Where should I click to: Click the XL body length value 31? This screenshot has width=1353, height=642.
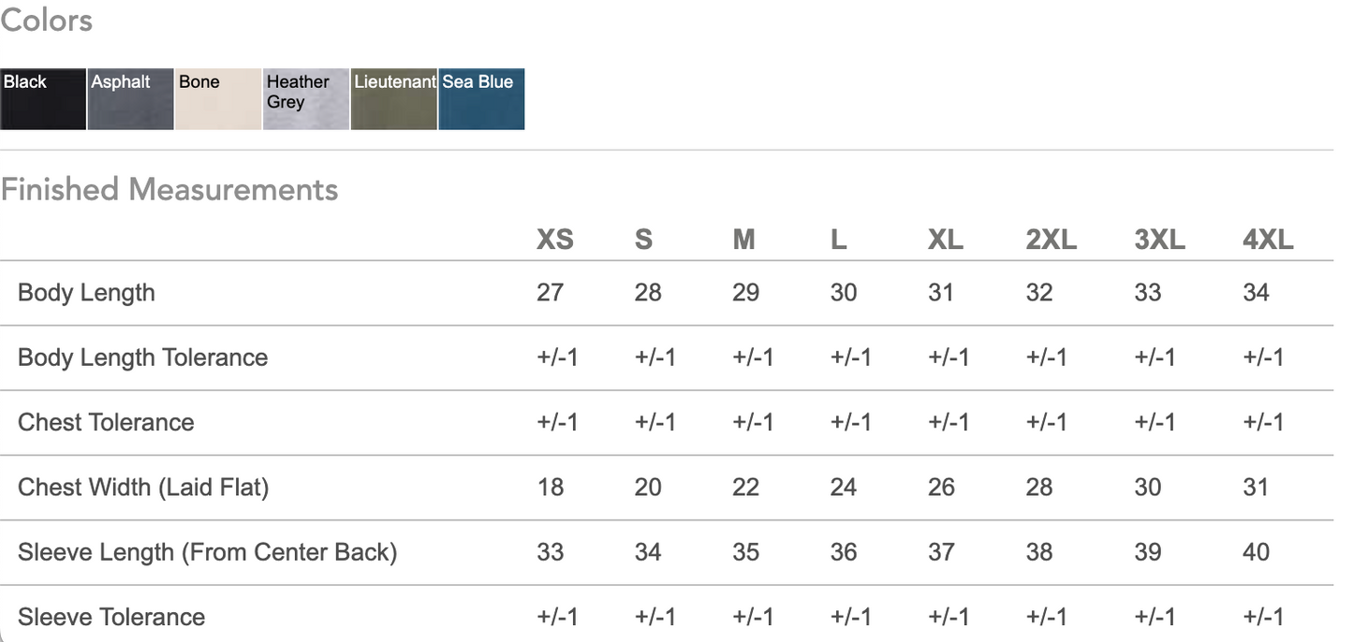[941, 293]
